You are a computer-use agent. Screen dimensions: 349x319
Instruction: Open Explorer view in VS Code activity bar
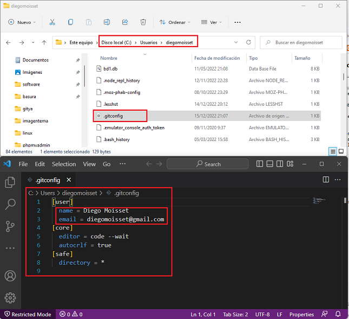pyautogui.click(x=10, y=182)
